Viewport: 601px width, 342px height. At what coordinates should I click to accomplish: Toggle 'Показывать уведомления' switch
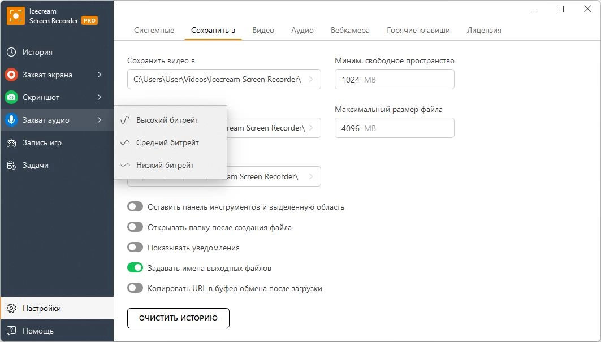(x=135, y=248)
